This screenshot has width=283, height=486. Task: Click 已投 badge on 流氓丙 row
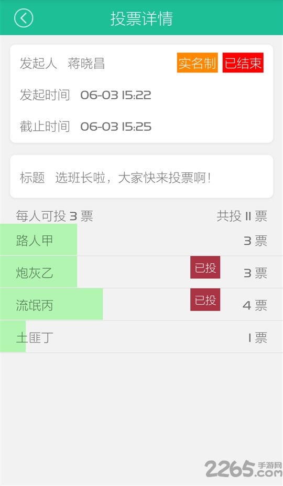205,299
